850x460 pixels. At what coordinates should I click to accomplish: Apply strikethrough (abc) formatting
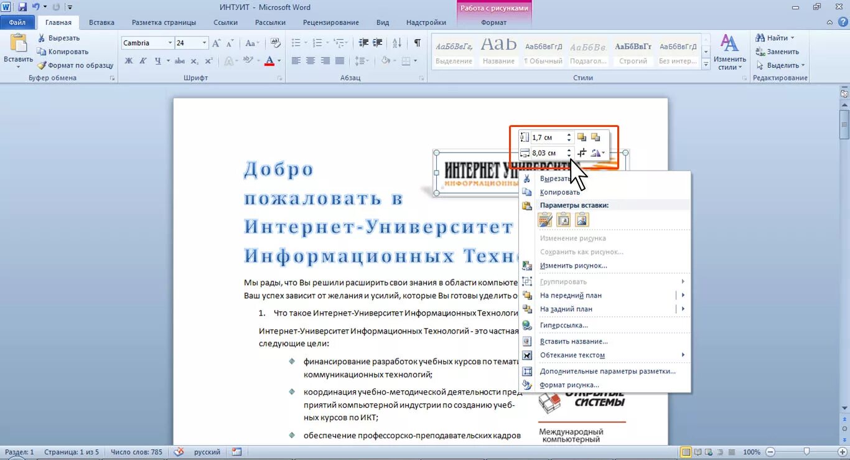179,61
